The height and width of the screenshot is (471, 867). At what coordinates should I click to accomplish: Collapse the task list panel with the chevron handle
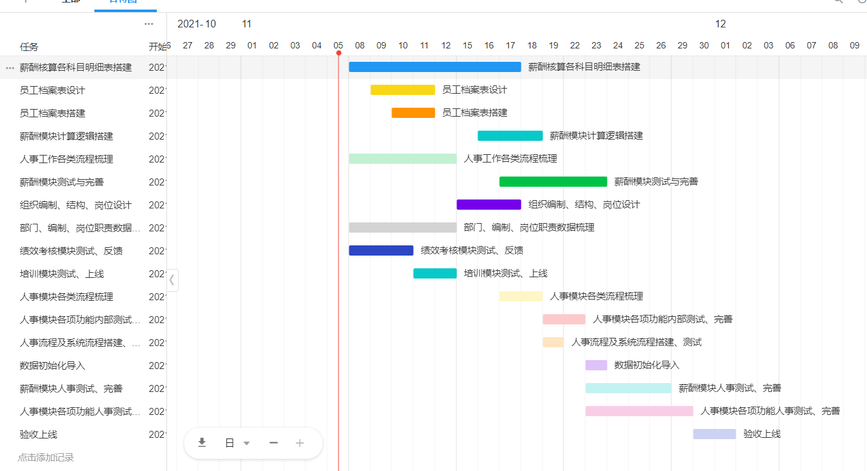pos(172,280)
